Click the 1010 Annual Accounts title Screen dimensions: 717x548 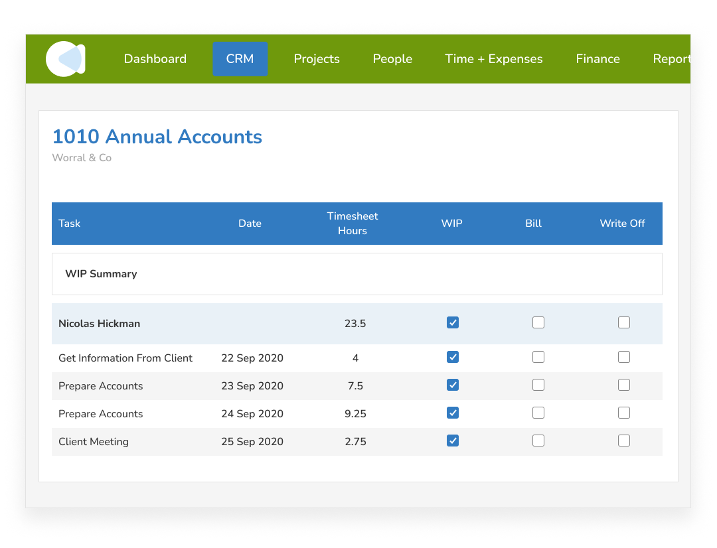(157, 137)
